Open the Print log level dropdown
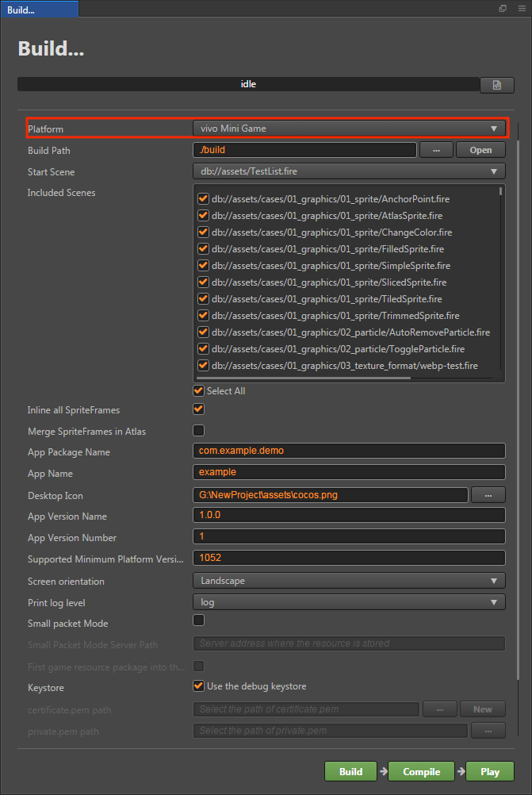The height and width of the screenshot is (795, 532). [x=349, y=602]
